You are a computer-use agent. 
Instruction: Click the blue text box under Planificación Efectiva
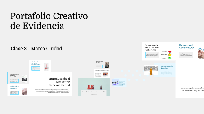point(99,66)
